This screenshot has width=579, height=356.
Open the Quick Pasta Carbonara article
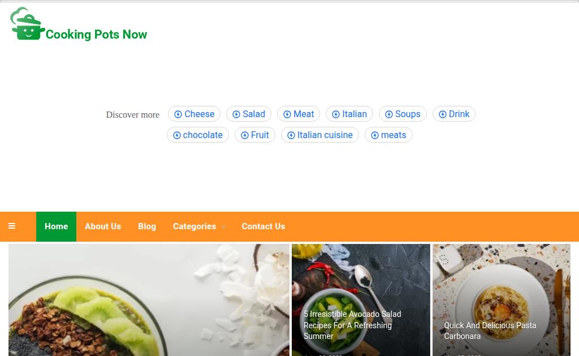pos(490,331)
